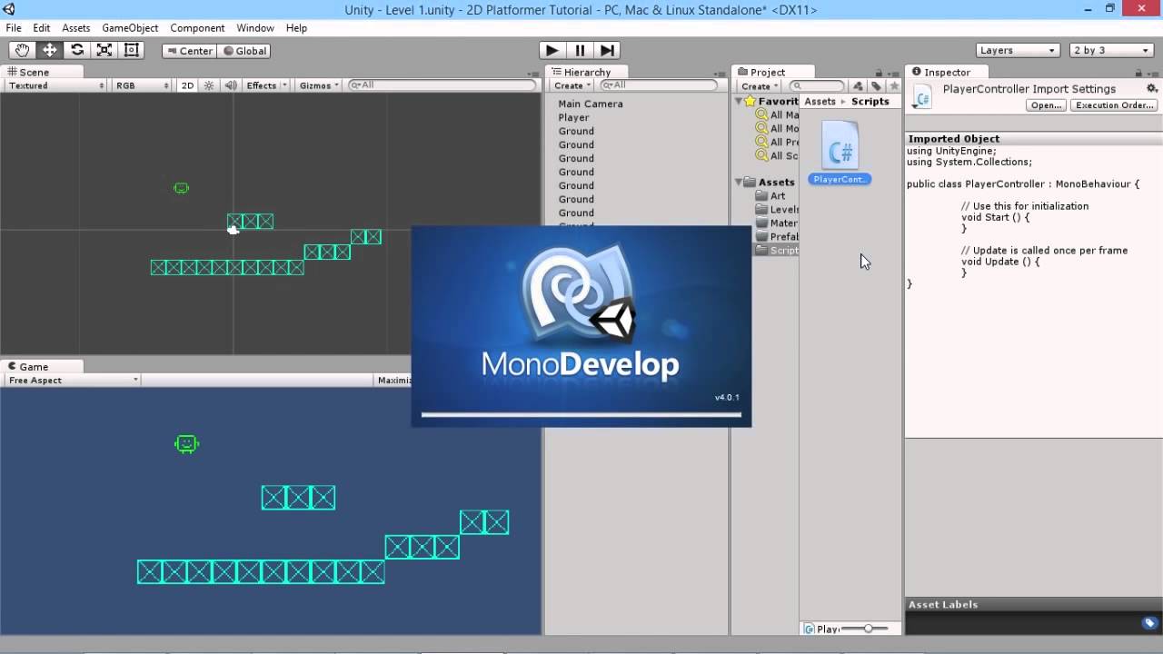
Task: Open the Assets menu
Action: [x=76, y=28]
